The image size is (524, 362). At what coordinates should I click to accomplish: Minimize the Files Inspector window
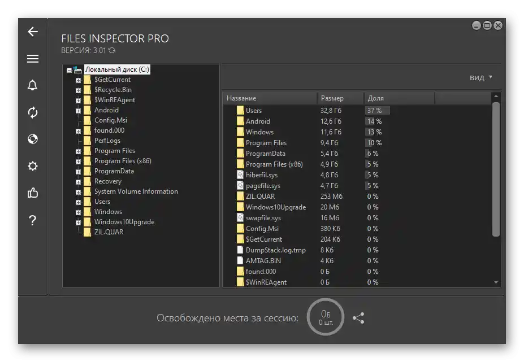[x=476, y=25]
